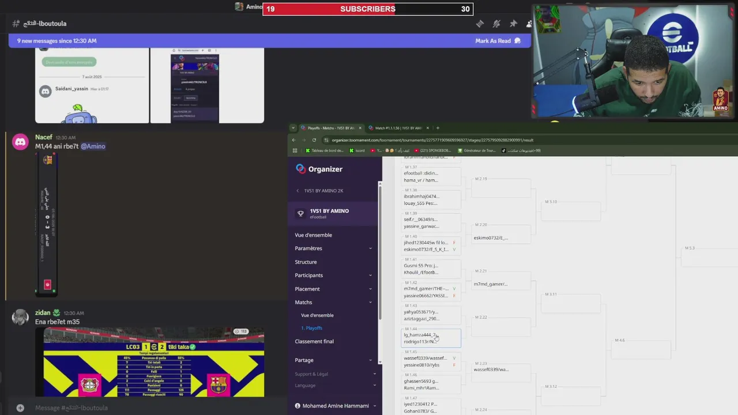The height and width of the screenshot is (415, 738).
Task: Open match M 1.43 yahya053671 vs aziztaggazi
Action: tap(431, 315)
